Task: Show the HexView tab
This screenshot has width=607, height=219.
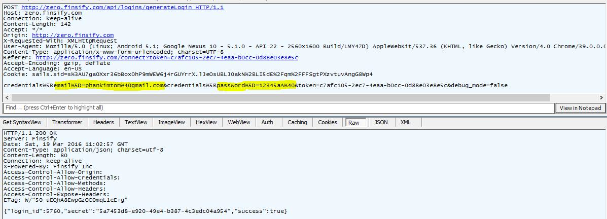Action: 206,122
